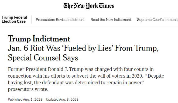Go to the Supreme Court's Immunity story link
Viewport: 178px width, 103px height.
pyautogui.click(x=158, y=20)
